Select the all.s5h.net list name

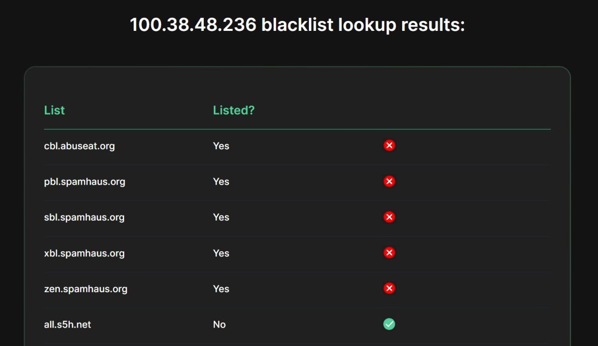[67, 325]
